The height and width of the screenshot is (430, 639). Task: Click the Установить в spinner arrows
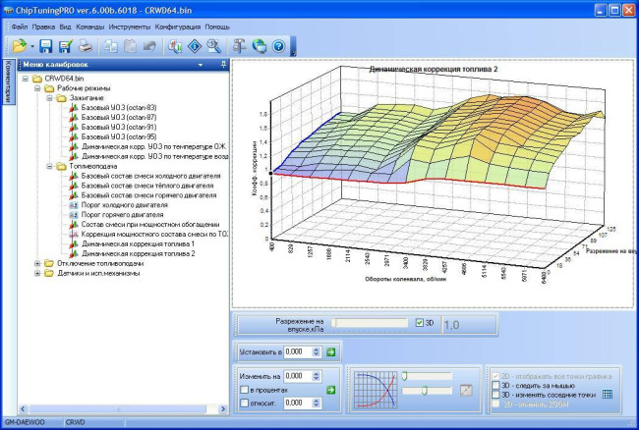(317, 351)
